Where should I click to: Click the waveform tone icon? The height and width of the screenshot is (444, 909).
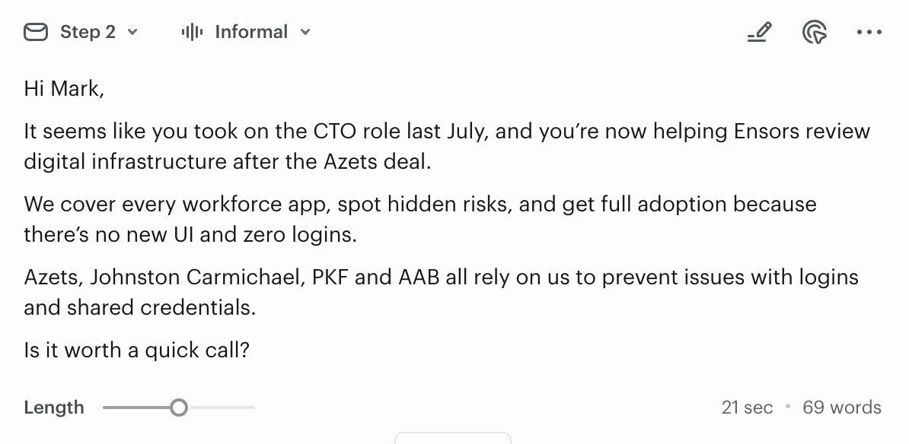click(192, 32)
